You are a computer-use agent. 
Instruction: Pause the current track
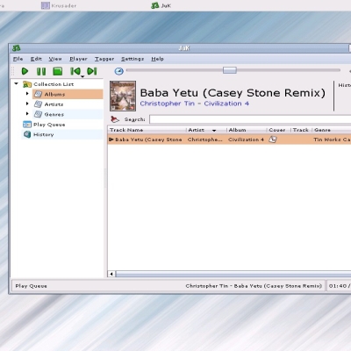(41, 71)
